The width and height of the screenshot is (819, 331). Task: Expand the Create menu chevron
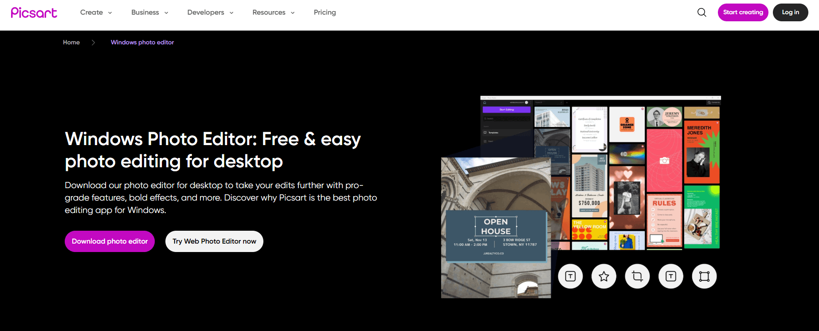pyautogui.click(x=110, y=13)
